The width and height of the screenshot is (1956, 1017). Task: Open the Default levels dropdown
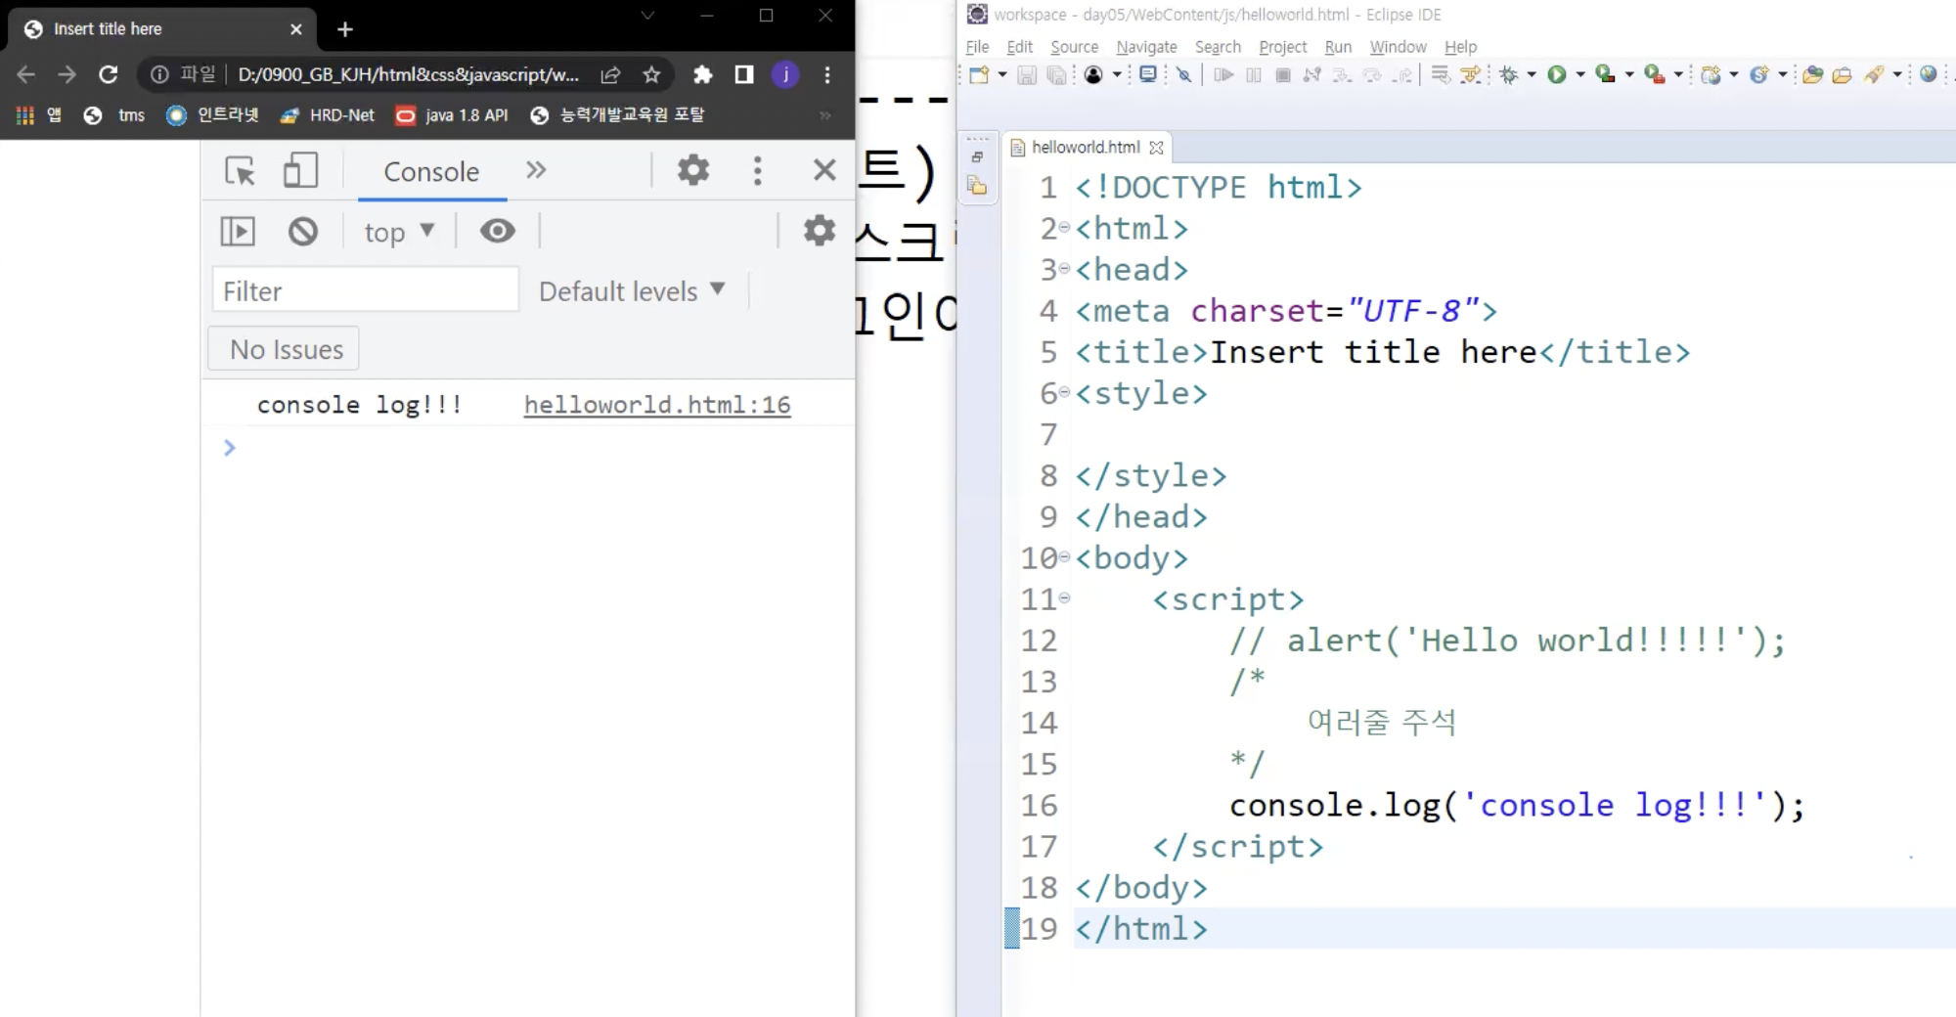pos(632,290)
